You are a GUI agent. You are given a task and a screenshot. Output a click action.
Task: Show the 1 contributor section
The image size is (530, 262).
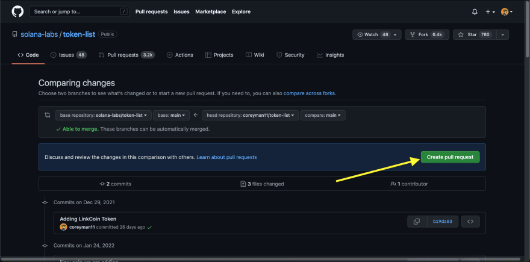[409, 184]
